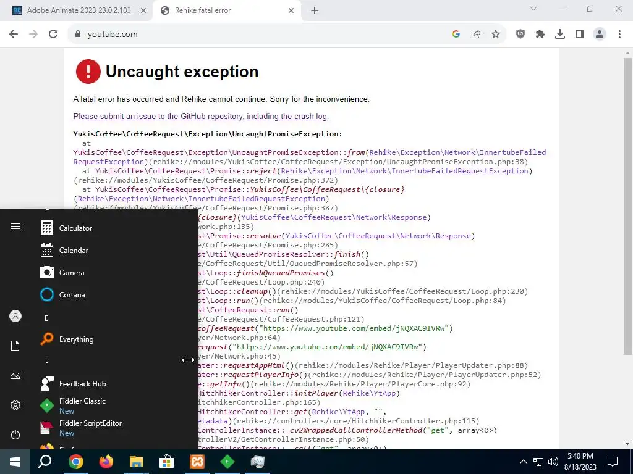This screenshot has height=474, width=633.
Task: Open File Explorer from the taskbar
Action: 137,462
